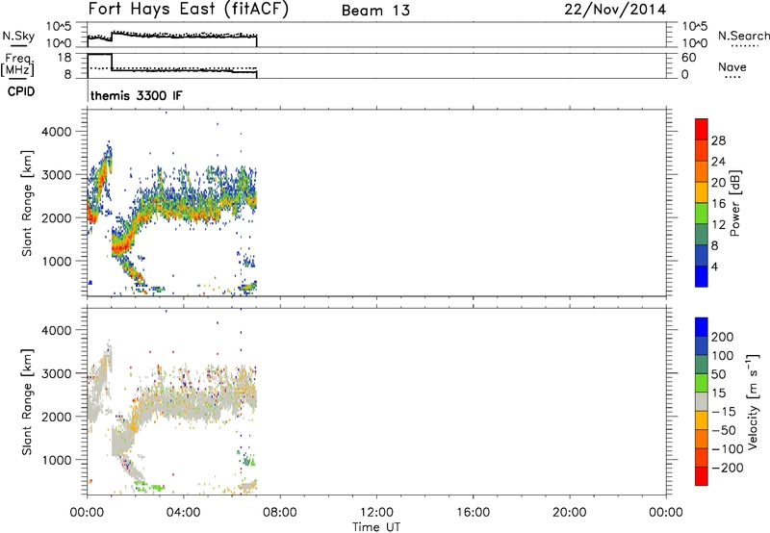770x533 pixels.
Task: Click the 'Velocity [m s-1]' color bar title
Action: [x=752, y=401]
